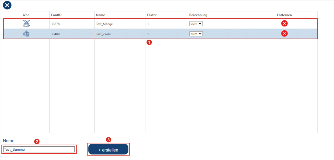Select the Berechnung column header

198,15
